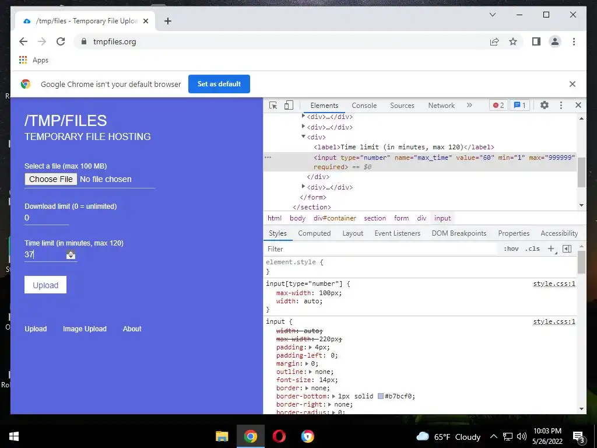
Task: Open the Chrome side panel icon
Action: click(x=536, y=41)
